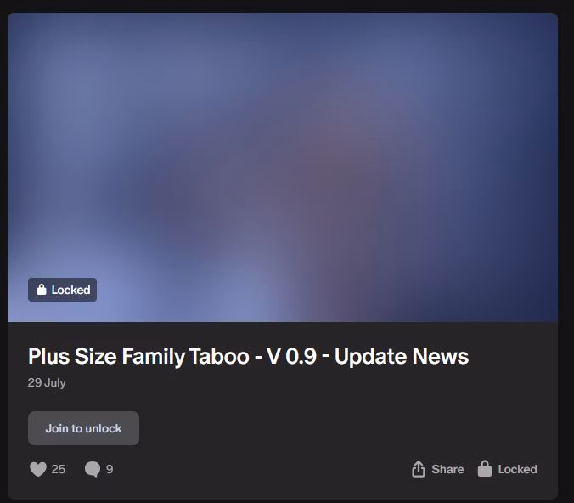Open the blurred locked post image
This screenshot has width=574, height=503.
[x=283, y=167]
